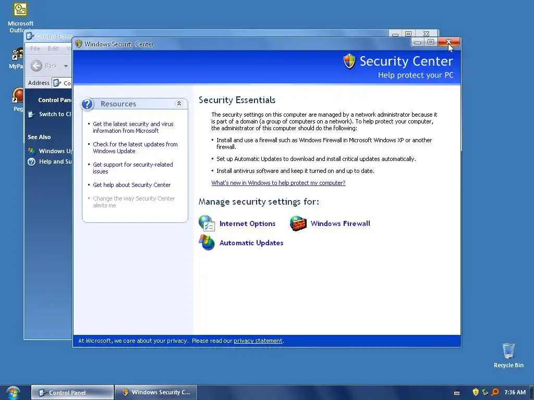
Task: Click Change the way Security Center alerts me
Action: (x=134, y=202)
